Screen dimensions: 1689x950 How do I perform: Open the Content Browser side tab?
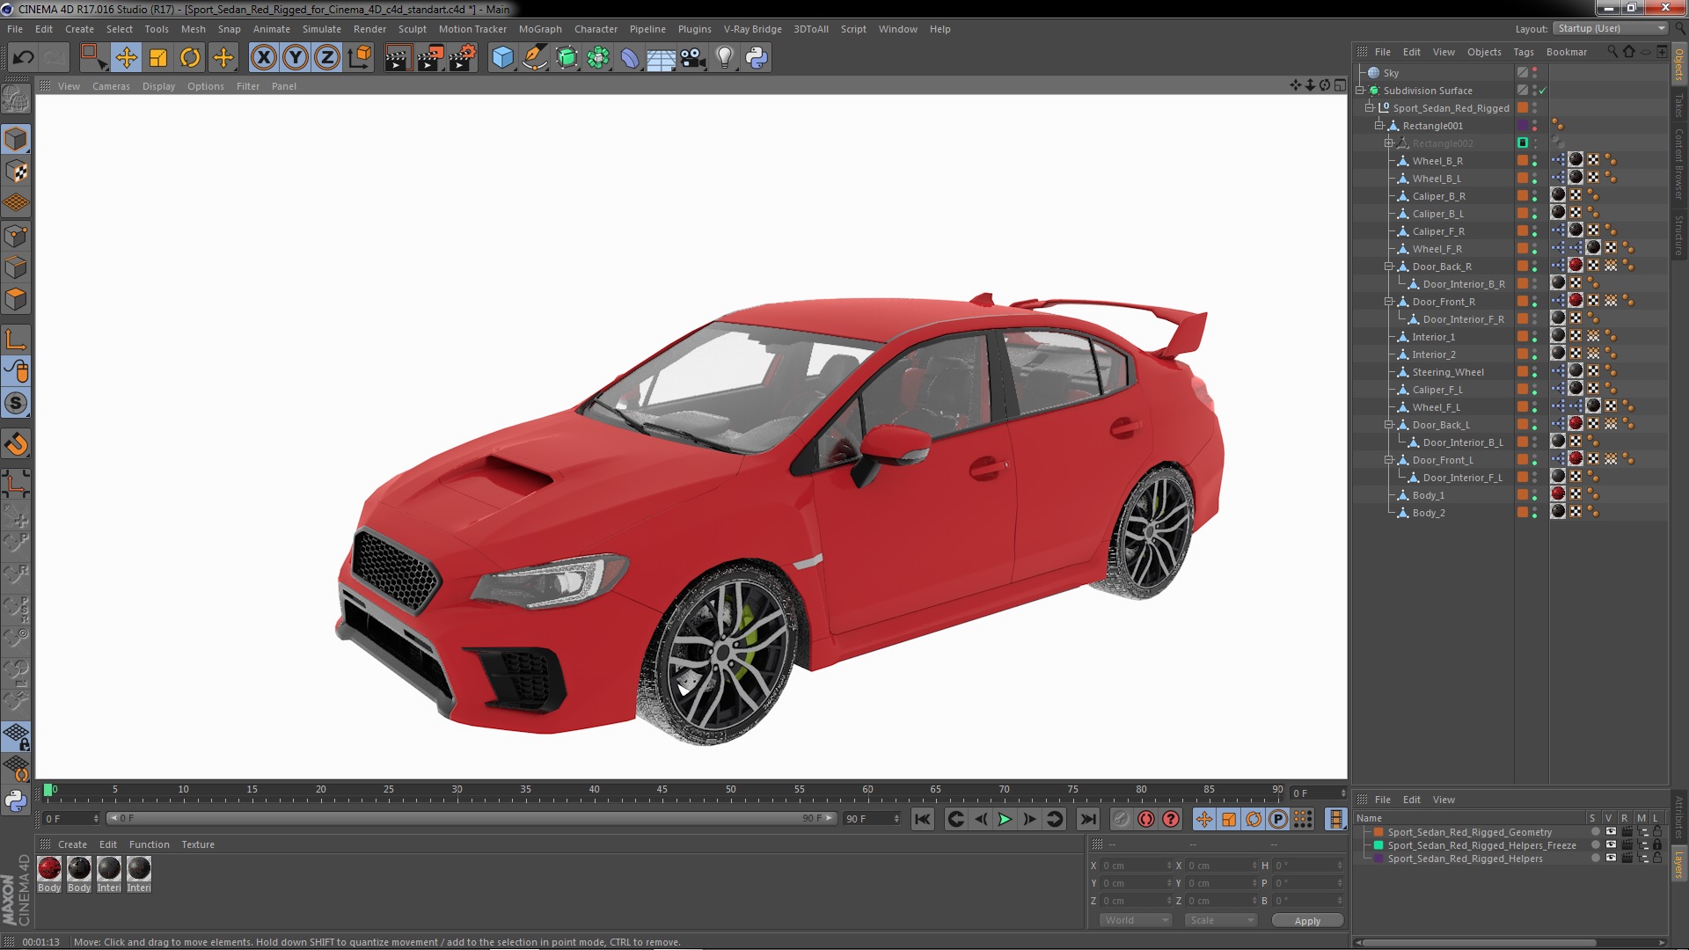pyautogui.click(x=1679, y=164)
